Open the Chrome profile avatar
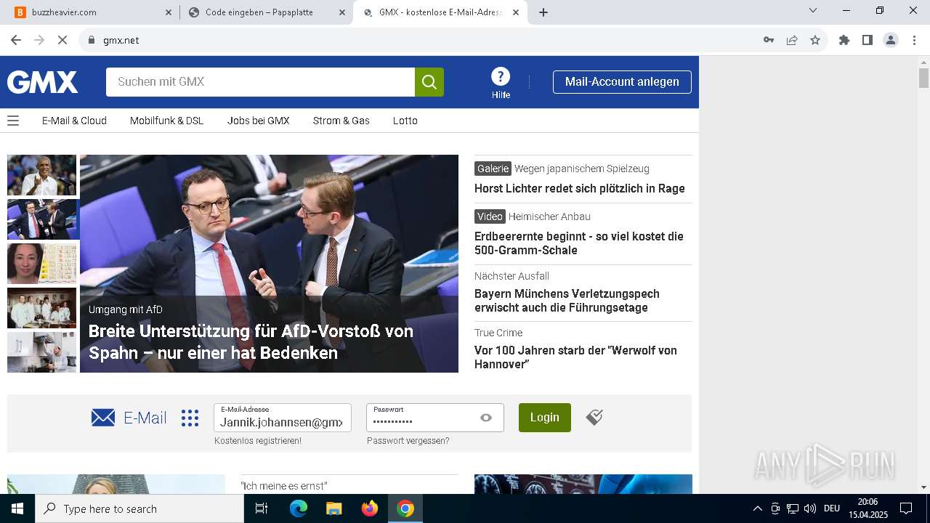The image size is (930, 523). [x=891, y=40]
